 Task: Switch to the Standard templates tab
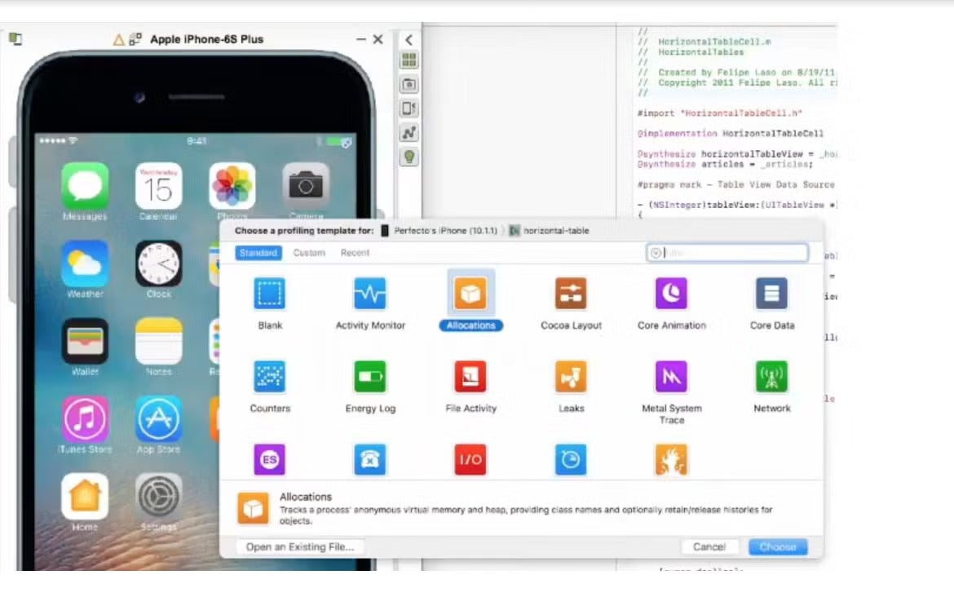tap(258, 253)
